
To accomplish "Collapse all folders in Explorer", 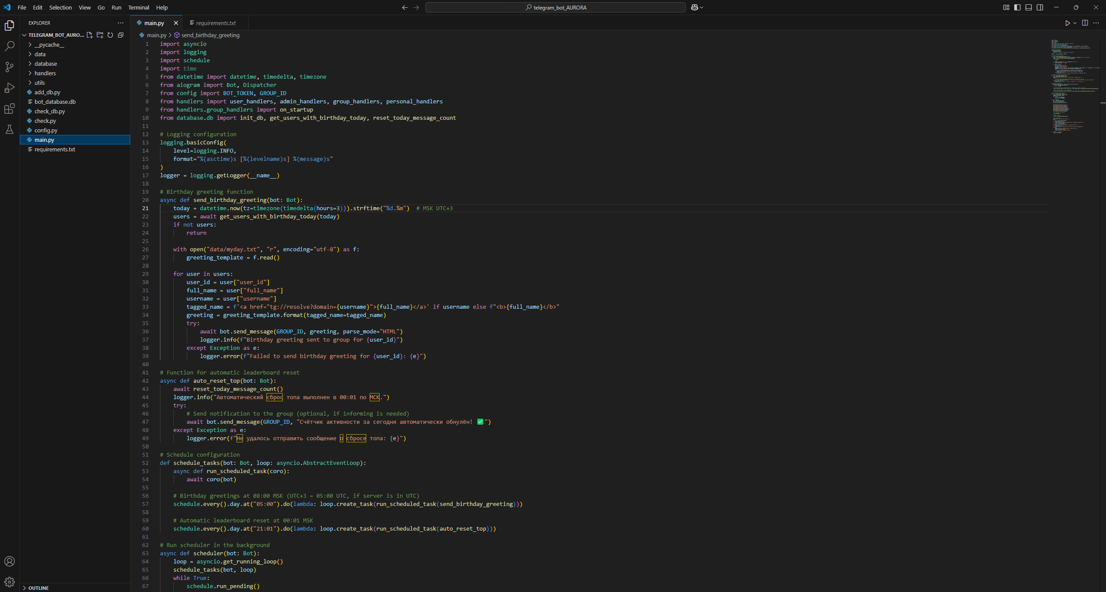I will [121, 35].
